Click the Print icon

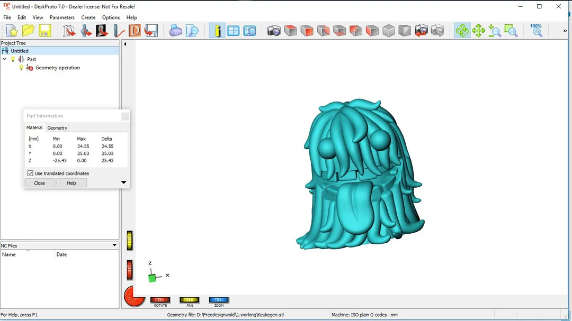pos(175,31)
